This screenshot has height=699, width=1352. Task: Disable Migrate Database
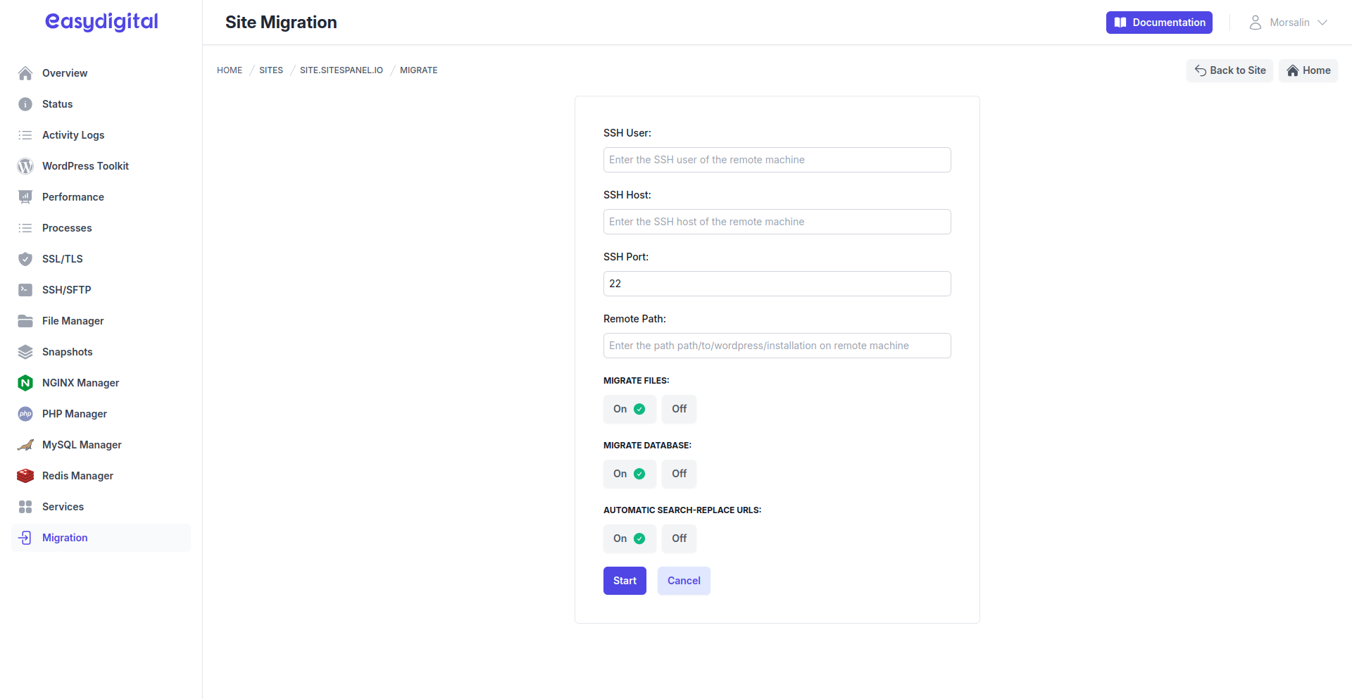678,473
